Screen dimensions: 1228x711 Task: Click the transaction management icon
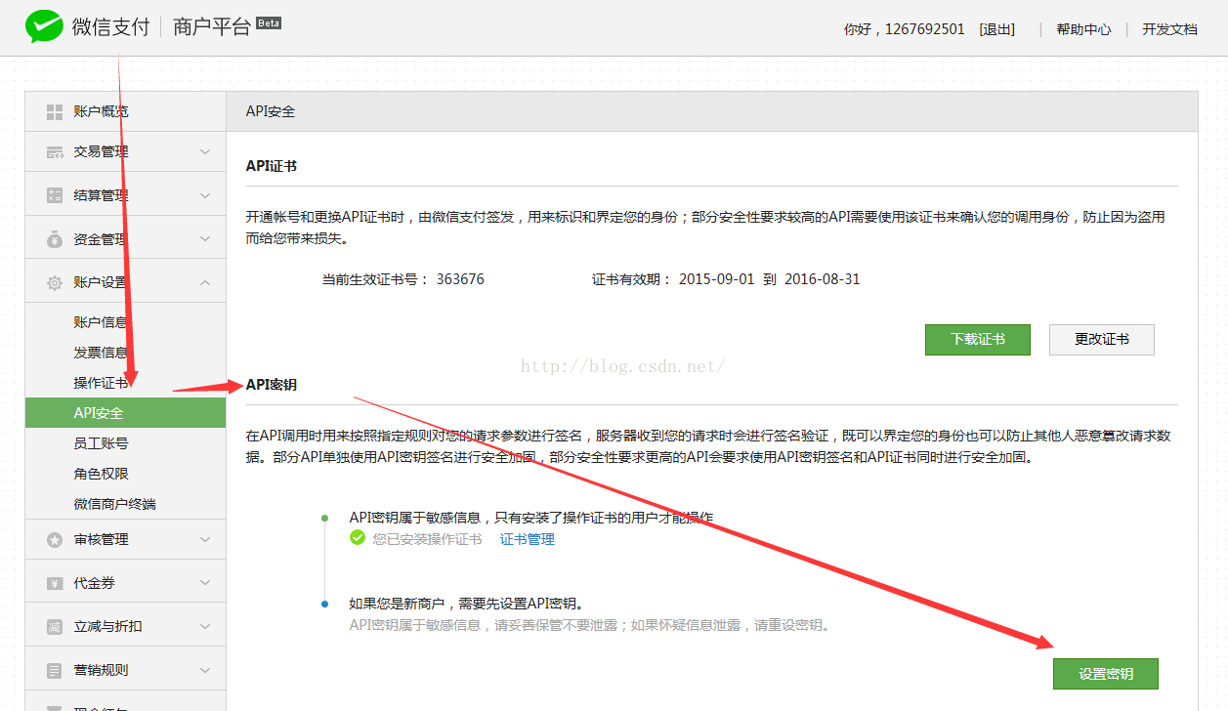click(x=55, y=152)
